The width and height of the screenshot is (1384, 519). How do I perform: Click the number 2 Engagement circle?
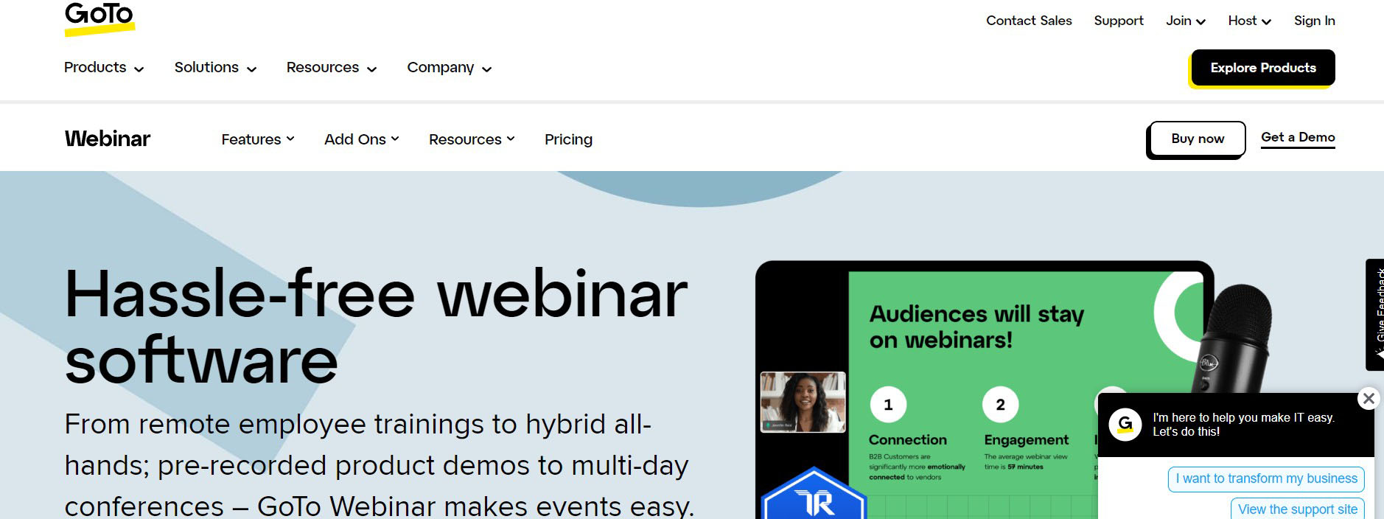coord(1000,405)
